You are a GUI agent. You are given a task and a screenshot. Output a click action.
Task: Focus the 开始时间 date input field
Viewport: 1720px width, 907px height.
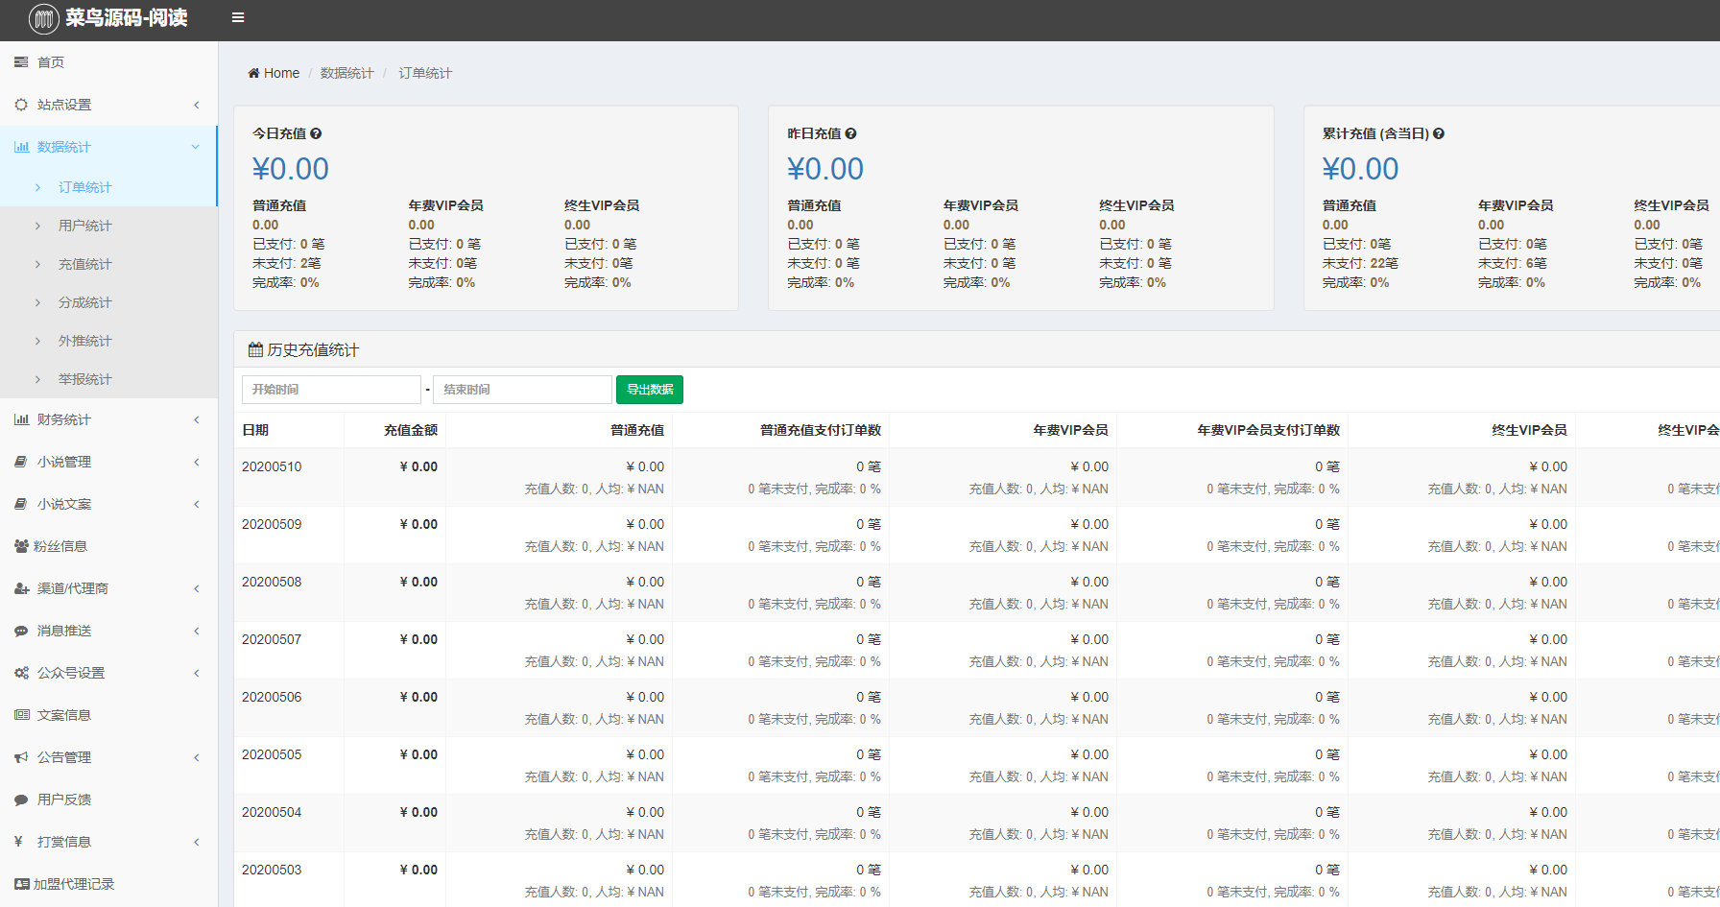(x=331, y=390)
